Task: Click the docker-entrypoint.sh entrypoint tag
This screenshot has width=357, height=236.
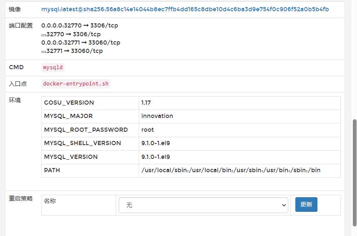Action: click(76, 84)
